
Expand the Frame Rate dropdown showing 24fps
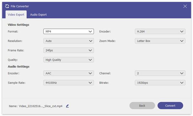coord(69,50)
